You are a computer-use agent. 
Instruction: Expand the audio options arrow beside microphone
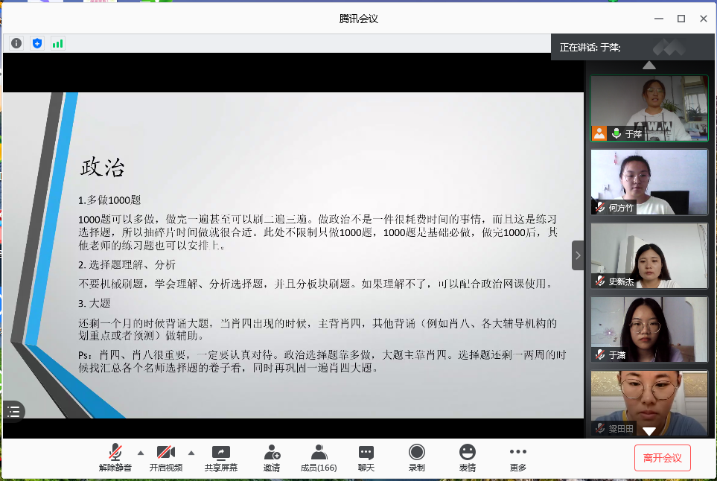coord(140,452)
